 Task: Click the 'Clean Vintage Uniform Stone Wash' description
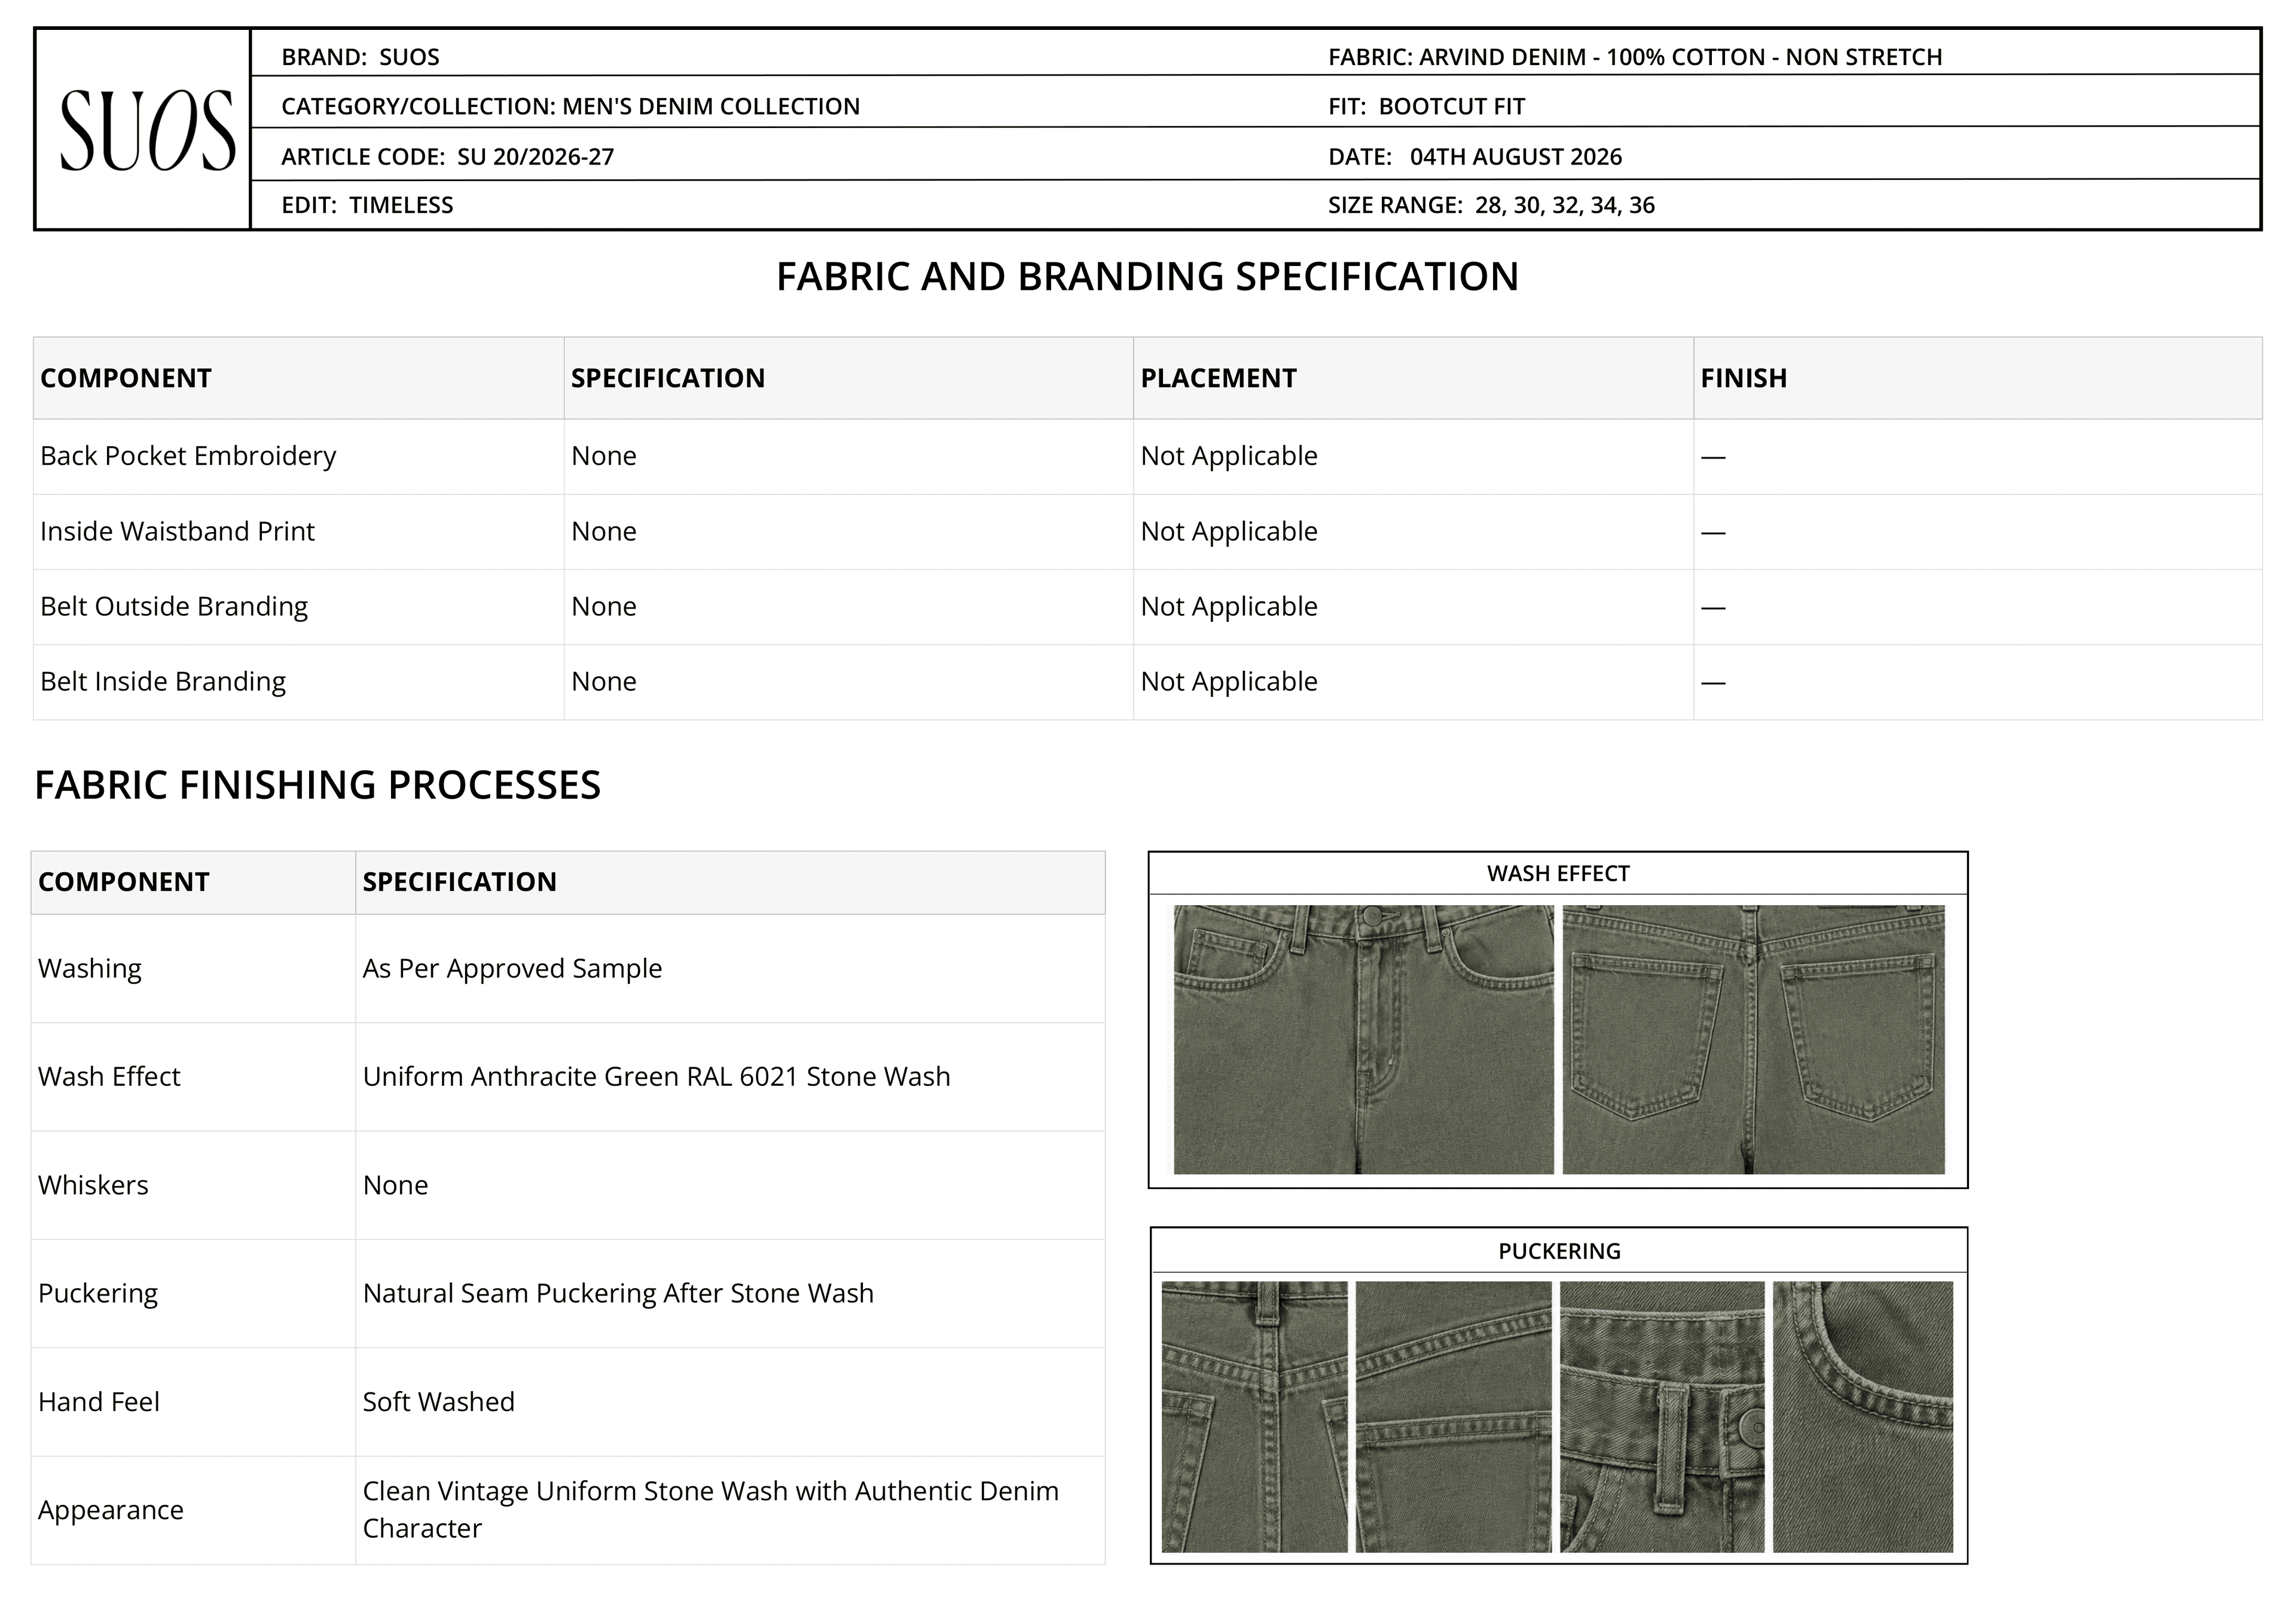[x=710, y=1509]
